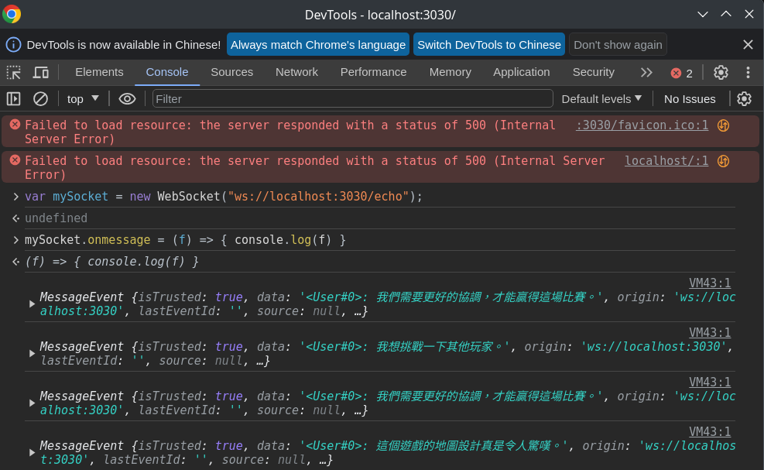Viewport: 764px width, 470px height.
Task: Toggle the device toolbar icon
Action: pos(41,73)
